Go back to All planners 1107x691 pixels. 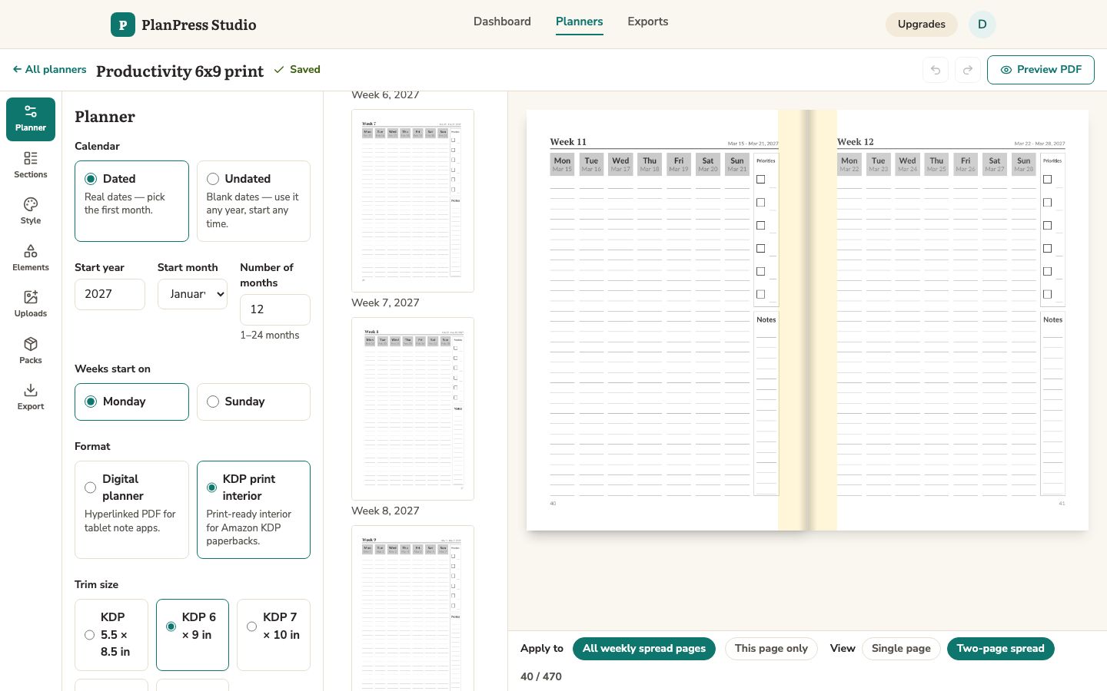pos(49,70)
